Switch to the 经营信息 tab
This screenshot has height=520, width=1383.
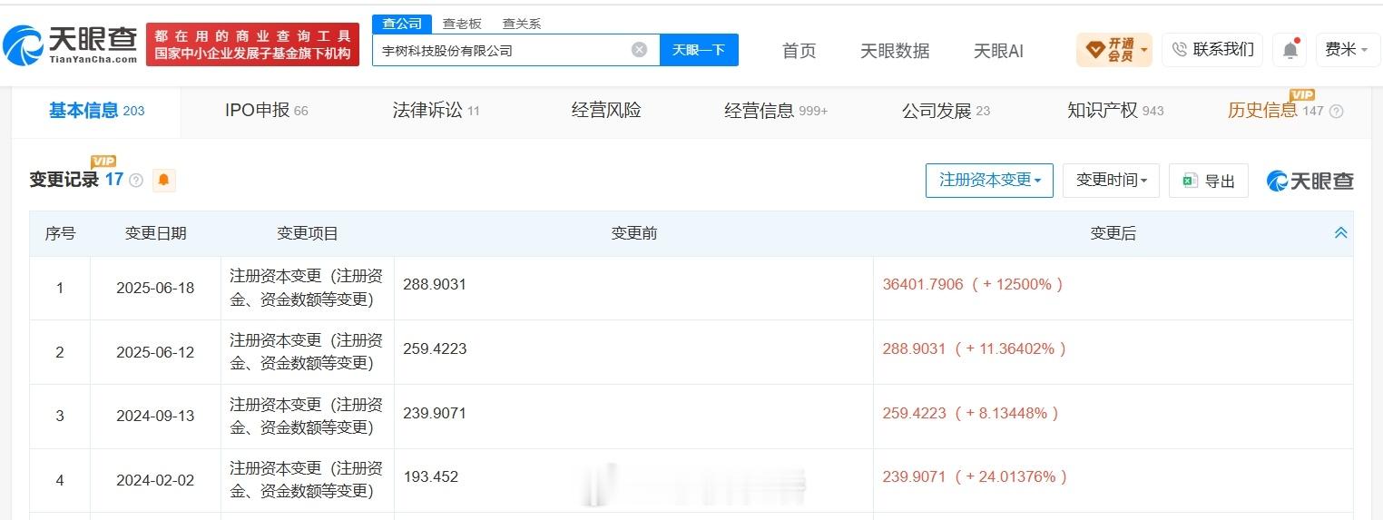point(776,111)
